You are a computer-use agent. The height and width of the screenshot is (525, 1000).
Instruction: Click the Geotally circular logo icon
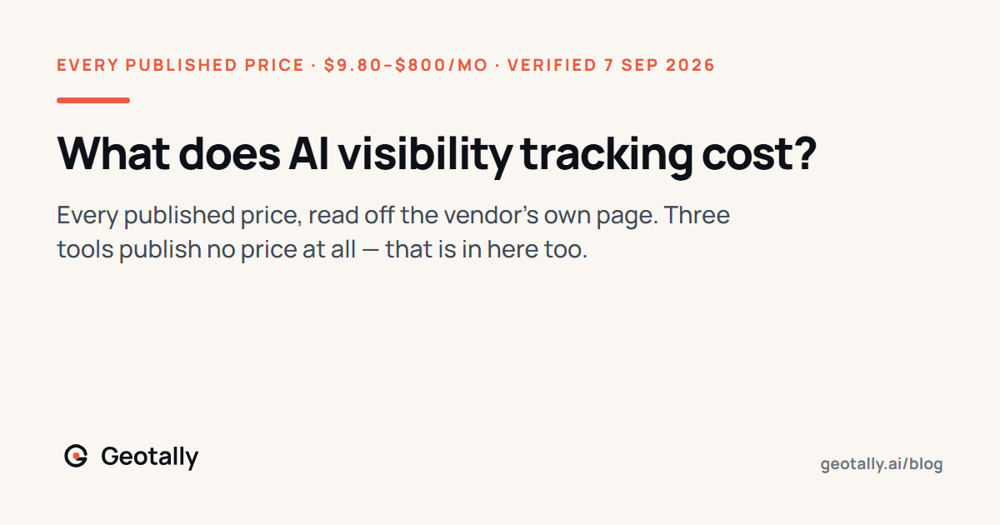76,456
